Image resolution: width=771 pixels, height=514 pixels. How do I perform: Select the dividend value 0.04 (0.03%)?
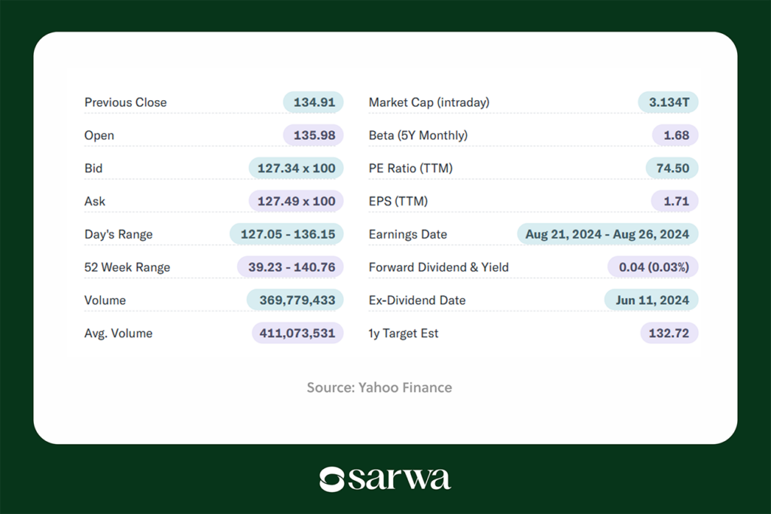(x=653, y=267)
